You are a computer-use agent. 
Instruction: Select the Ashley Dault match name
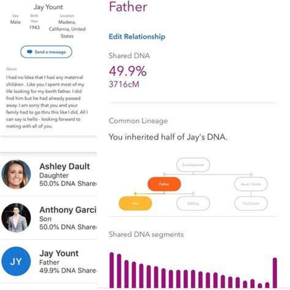[x=64, y=166]
